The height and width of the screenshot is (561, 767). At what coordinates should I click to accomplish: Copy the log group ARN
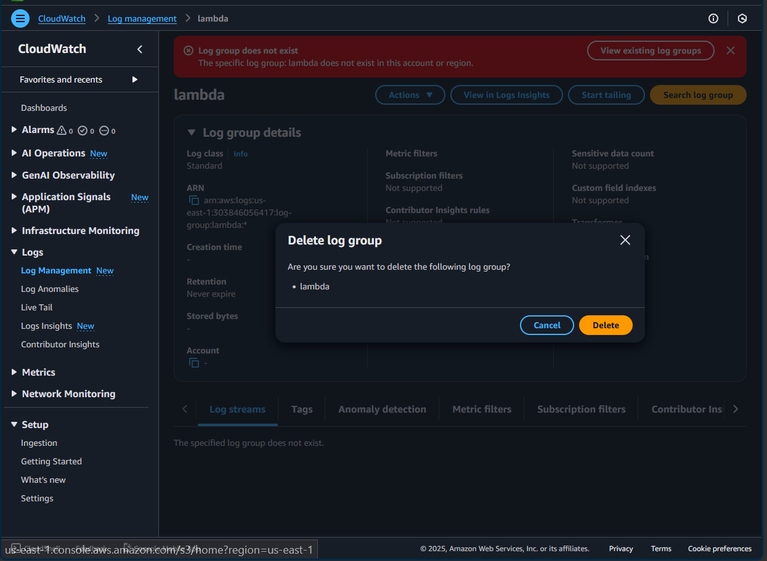pyautogui.click(x=194, y=201)
